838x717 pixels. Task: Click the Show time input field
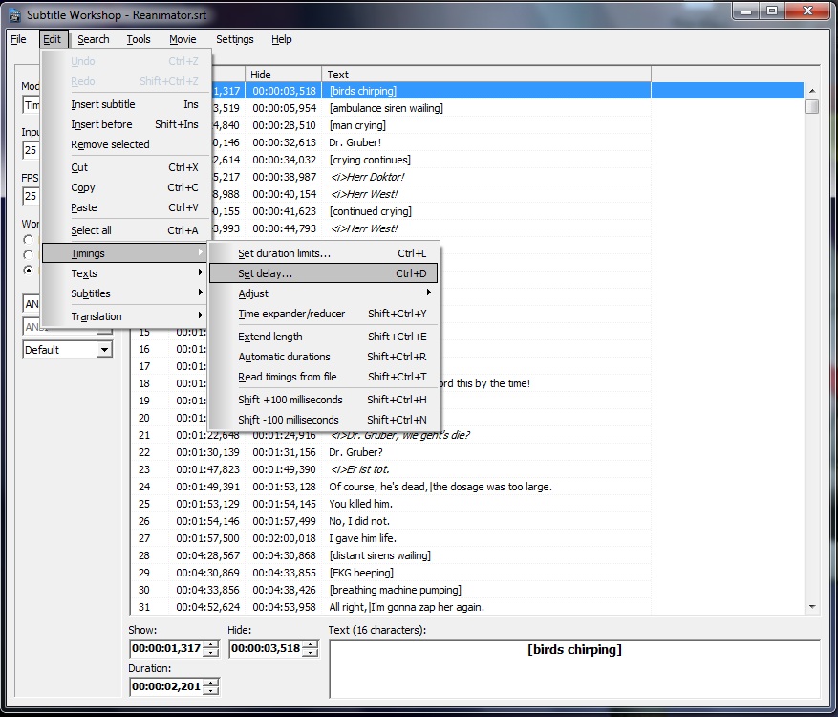[167, 648]
